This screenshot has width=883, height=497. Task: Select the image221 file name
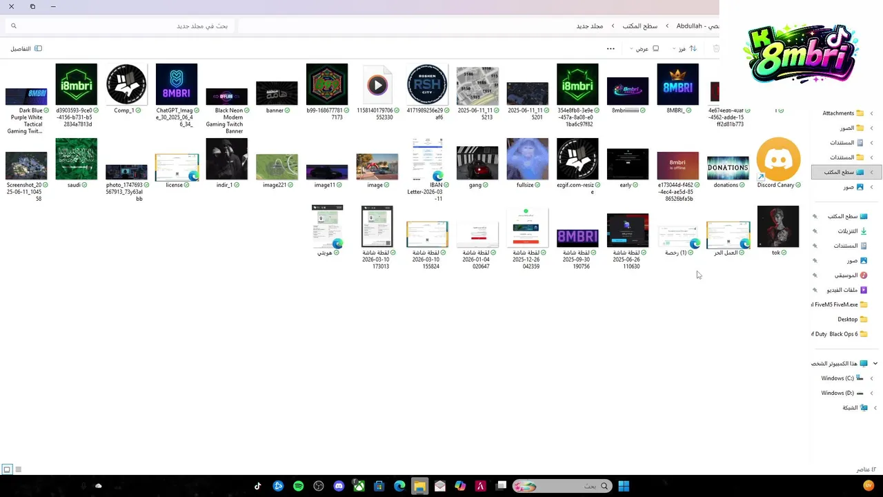click(x=275, y=185)
